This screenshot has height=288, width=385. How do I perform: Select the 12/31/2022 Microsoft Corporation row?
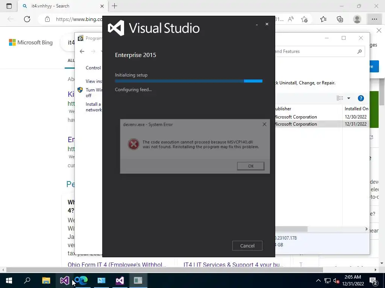[x=322, y=124]
